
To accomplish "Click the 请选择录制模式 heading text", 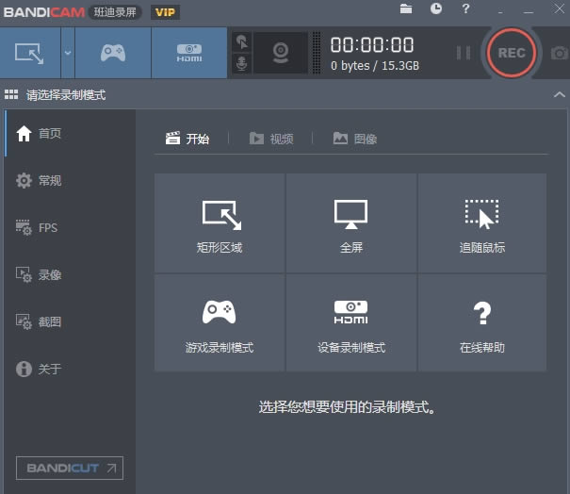I will pyautogui.click(x=66, y=95).
